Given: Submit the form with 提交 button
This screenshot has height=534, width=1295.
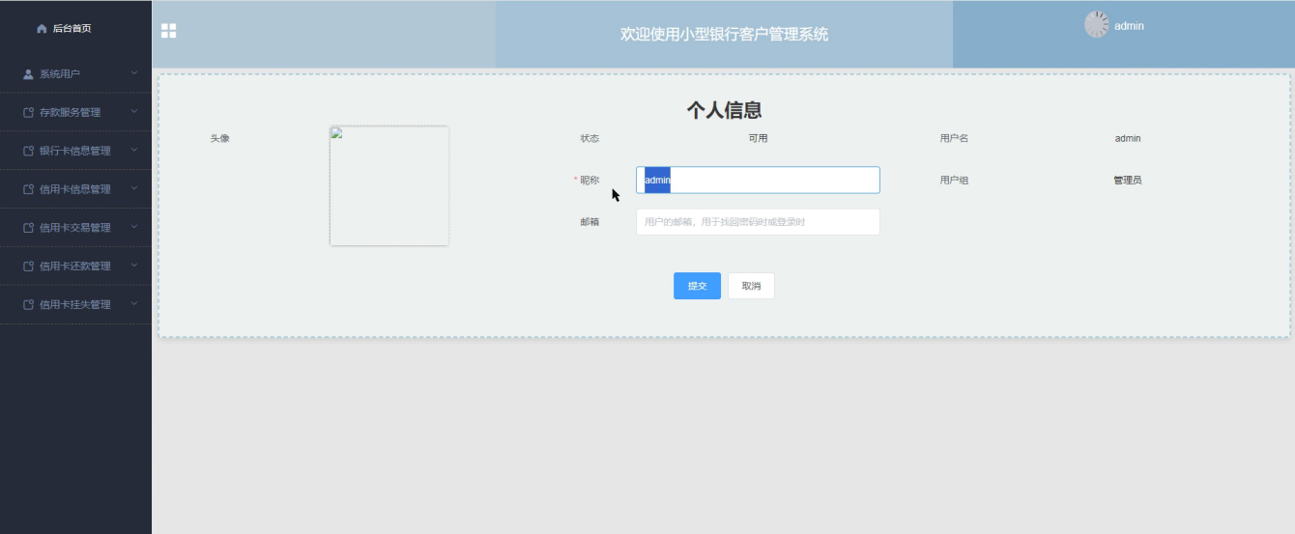Looking at the screenshot, I should [697, 286].
